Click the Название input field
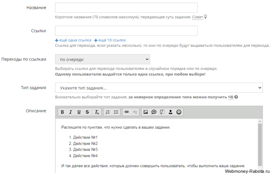The width and height of the screenshot is (272, 176). click(126, 8)
